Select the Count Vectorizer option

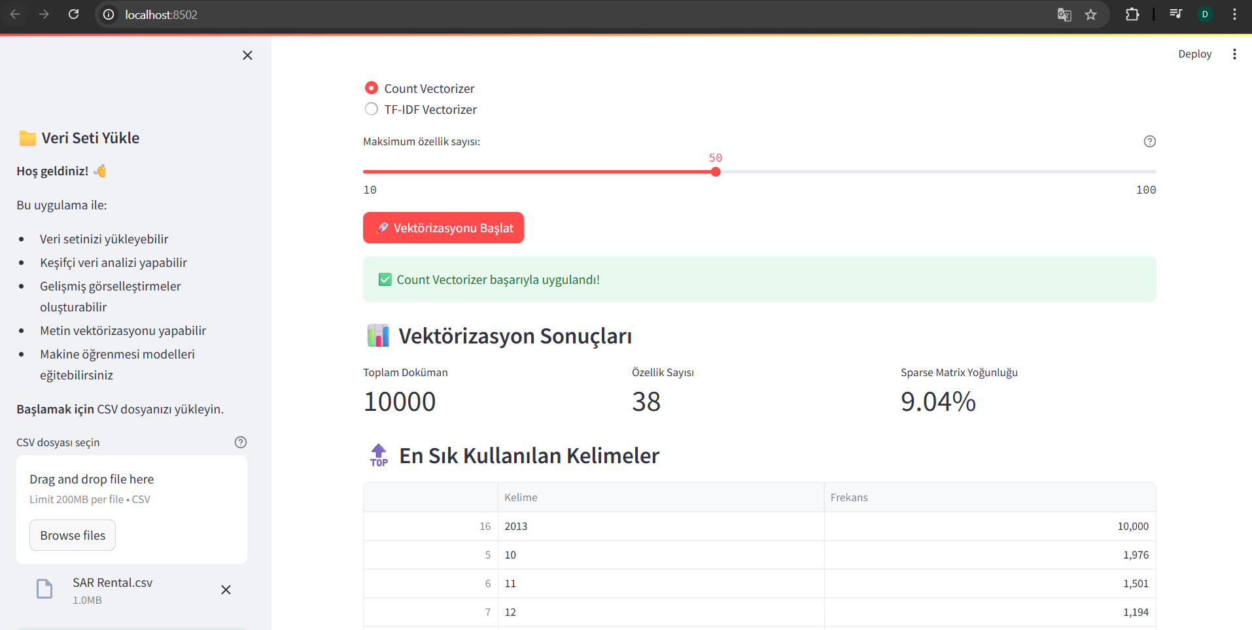coord(371,87)
